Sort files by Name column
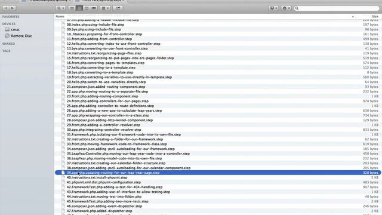 (60, 16)
